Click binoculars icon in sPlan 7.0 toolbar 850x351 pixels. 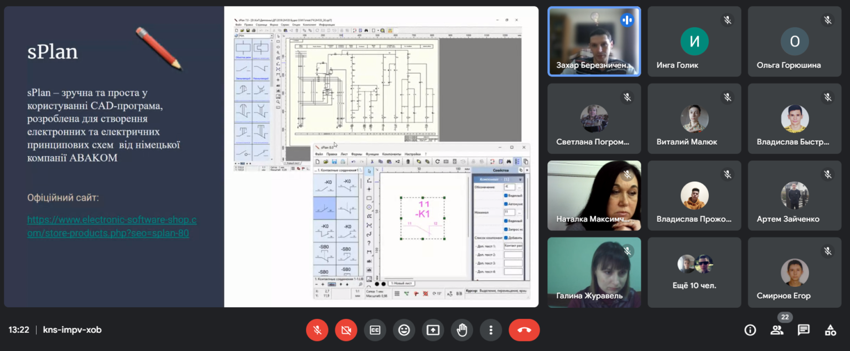point(366,30)
